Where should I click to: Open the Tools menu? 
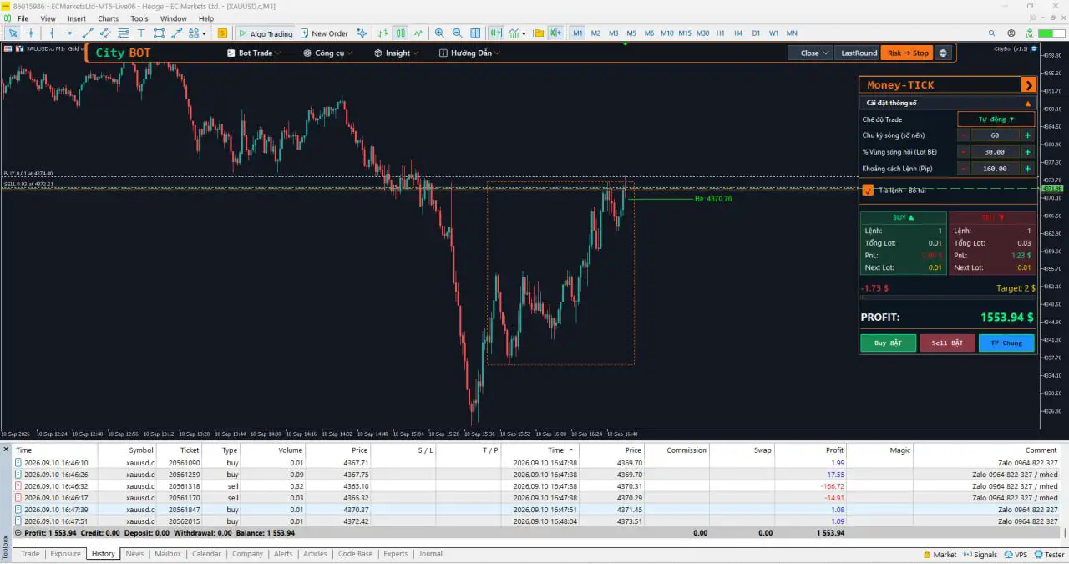[x=139, y=18]
